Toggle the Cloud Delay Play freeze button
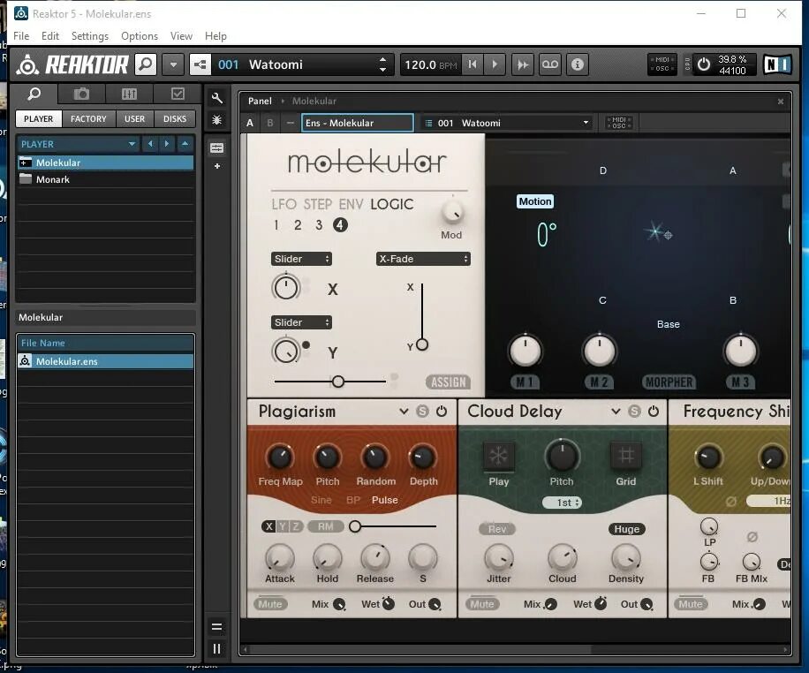This screenshot has height=673, width=809. (x=498, y=457)
